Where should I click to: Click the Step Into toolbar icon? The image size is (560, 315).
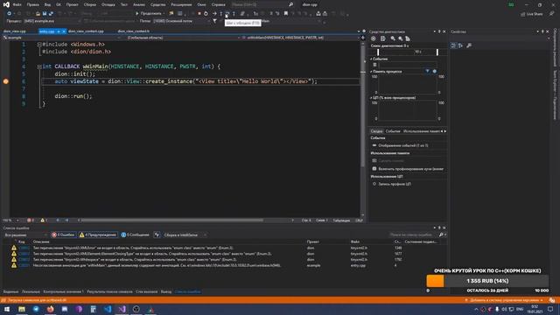coord(220,14)
